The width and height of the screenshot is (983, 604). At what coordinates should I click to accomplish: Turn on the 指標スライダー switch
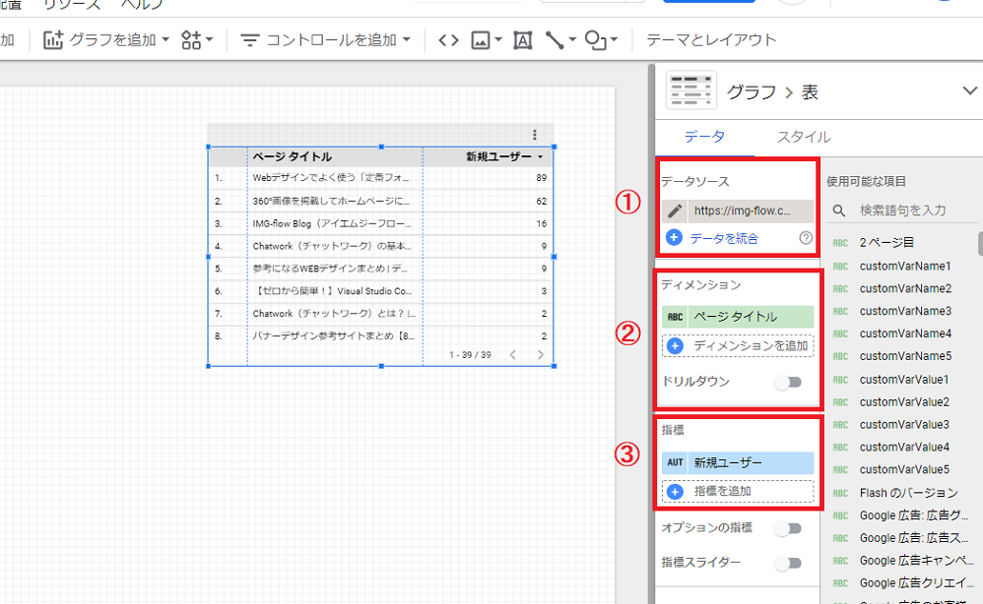pos(788,563)
